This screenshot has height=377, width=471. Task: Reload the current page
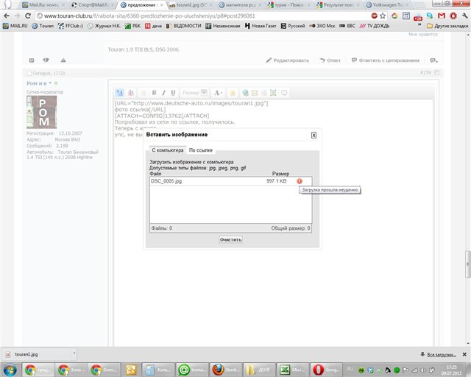click(28, 16)
